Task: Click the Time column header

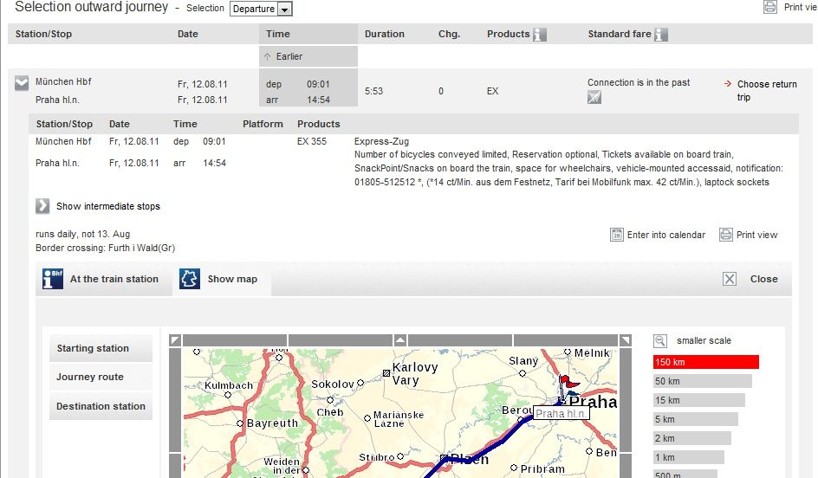Action: coord(308,34)
